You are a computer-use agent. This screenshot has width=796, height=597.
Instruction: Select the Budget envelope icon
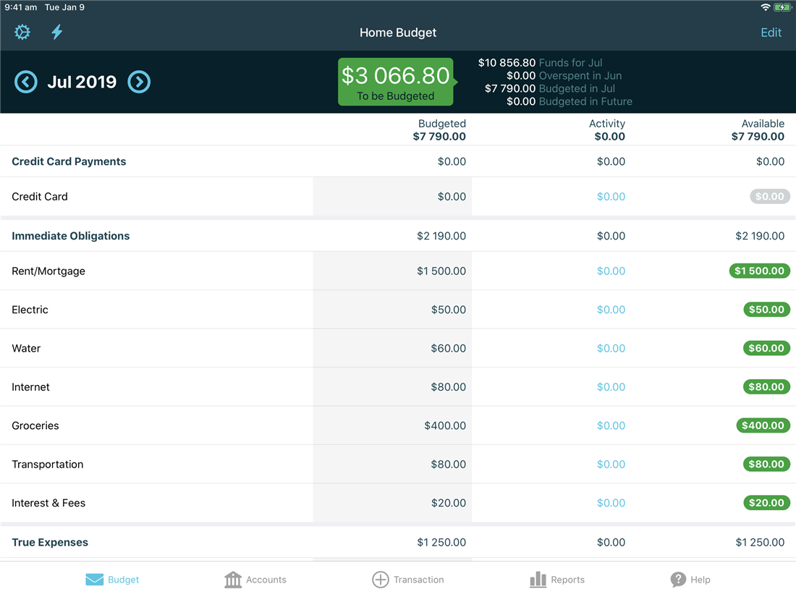pyautogui.click(x=95, y=579)
